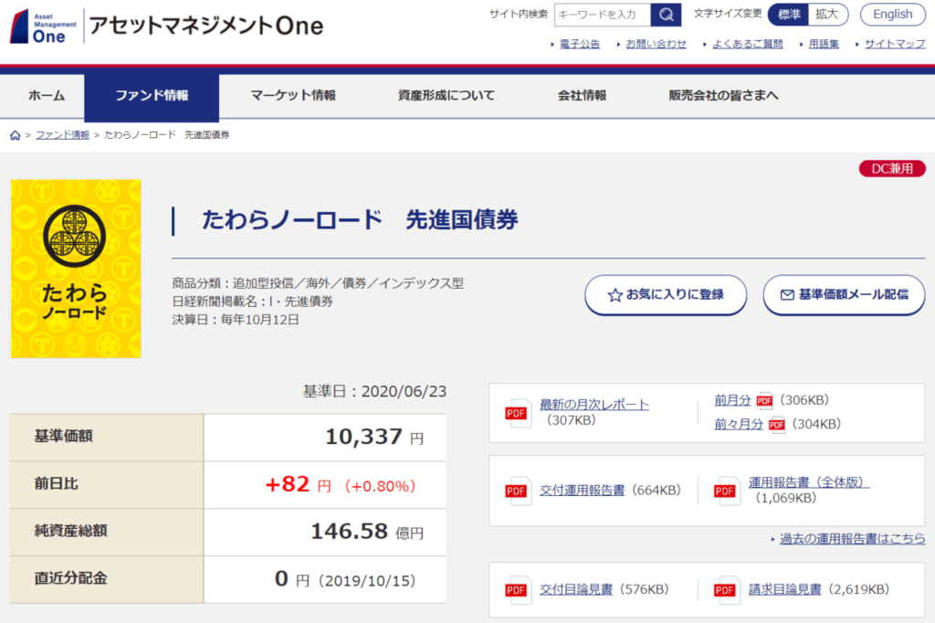Switch site language with English button
This screenshot has height=623, width=935.
[x=892, y=15]
